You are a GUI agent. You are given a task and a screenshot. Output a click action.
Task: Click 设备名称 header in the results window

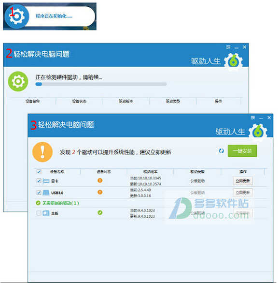tap(57, 172)
